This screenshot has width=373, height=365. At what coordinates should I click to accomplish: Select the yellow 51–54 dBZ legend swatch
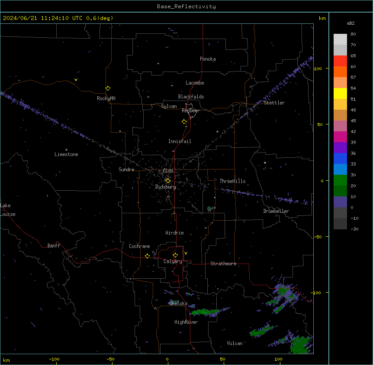click(x=340, y=93)
